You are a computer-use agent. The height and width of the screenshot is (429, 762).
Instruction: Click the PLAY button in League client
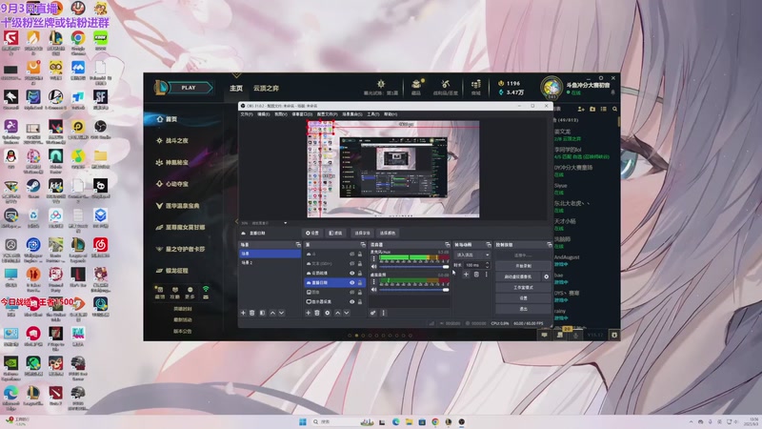coord(189,88)
